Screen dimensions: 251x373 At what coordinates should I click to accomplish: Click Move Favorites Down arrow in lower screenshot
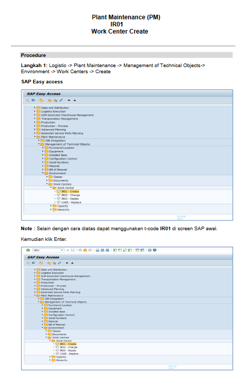pos(67,263)
